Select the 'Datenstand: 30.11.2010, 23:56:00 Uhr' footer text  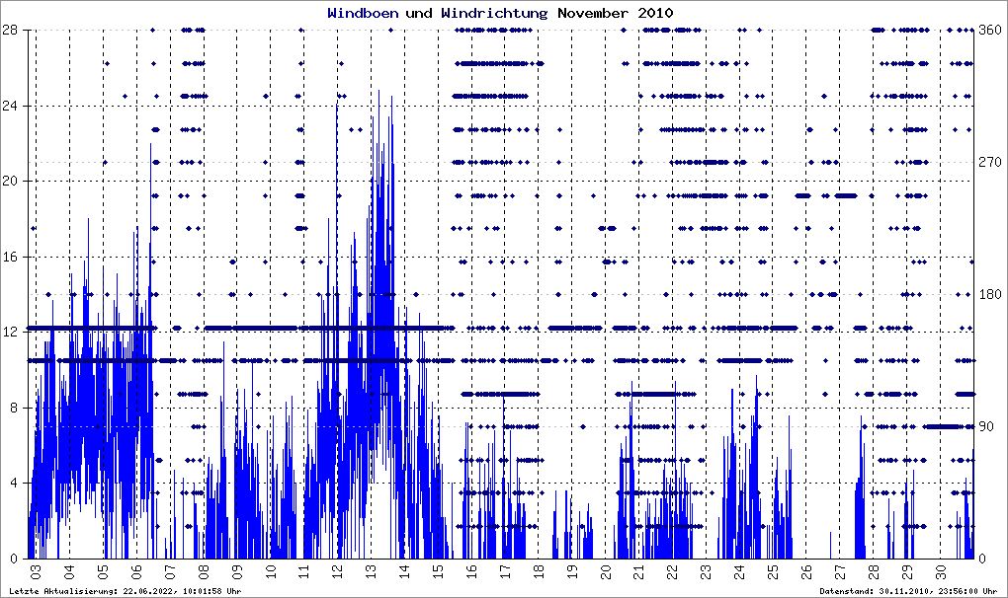[x=908, y=591]
